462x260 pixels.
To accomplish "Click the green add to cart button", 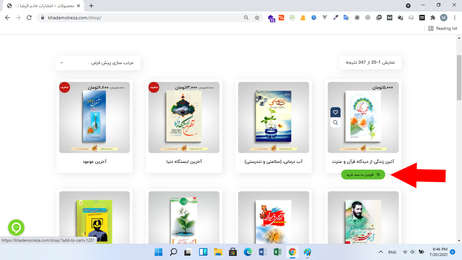I will (363, 175).
